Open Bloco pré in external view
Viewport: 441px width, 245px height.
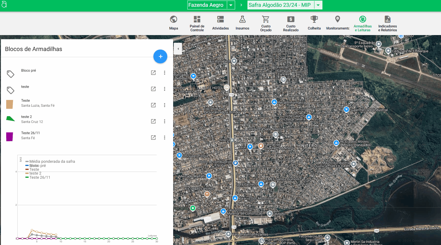pos(153,73)
